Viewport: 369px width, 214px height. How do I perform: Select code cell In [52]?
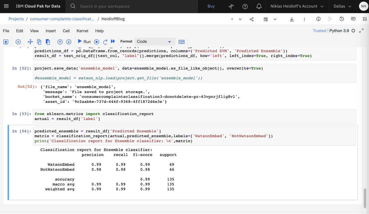pos(195,73)
